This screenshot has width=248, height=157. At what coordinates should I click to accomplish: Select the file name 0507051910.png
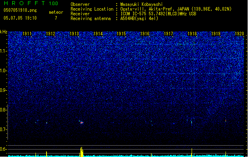[20, 10]
